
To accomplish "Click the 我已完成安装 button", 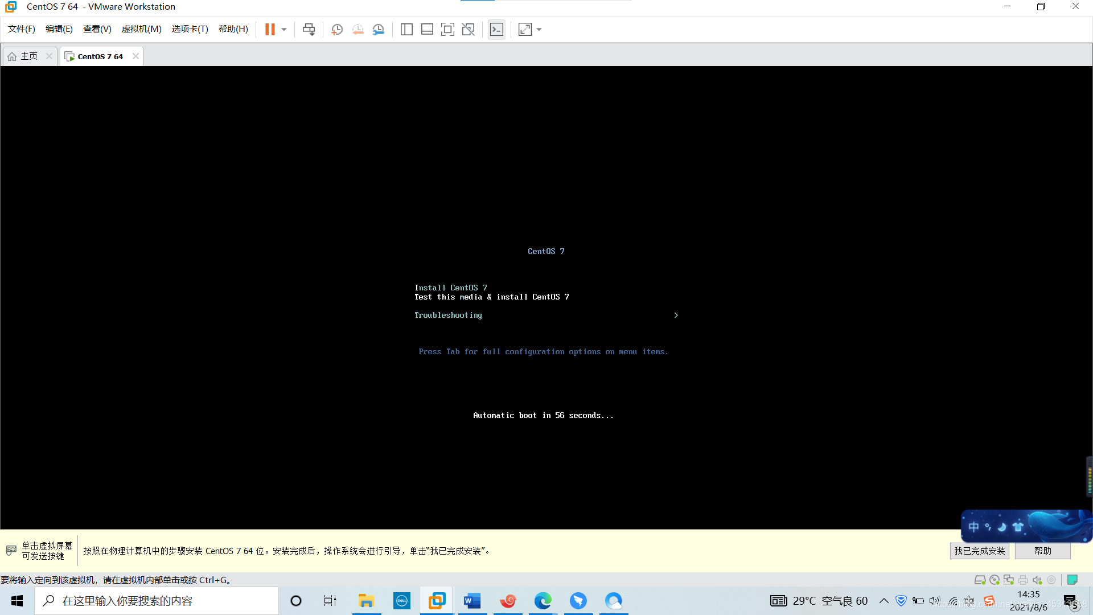I will pos(979,551).
